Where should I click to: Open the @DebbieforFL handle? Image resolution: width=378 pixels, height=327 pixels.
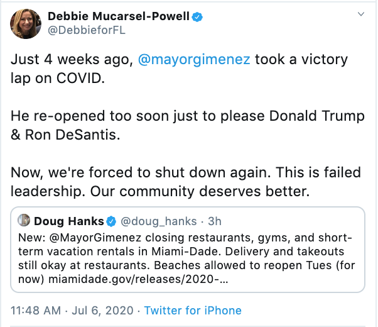pyautogui.click(x=87, y=30)
